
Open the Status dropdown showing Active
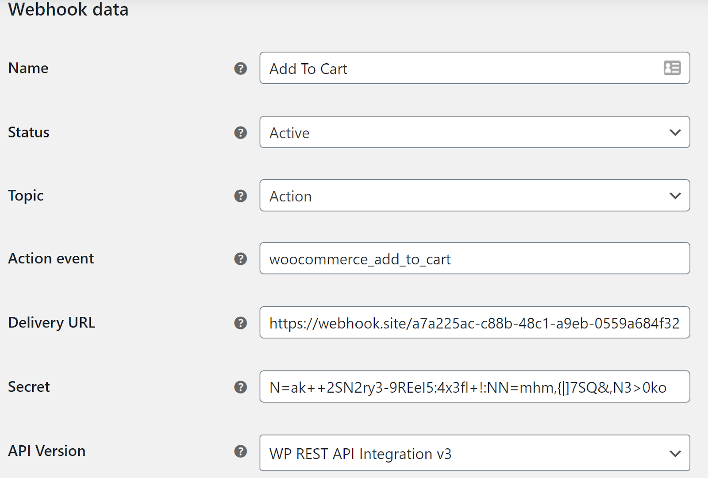coord(474,132)
